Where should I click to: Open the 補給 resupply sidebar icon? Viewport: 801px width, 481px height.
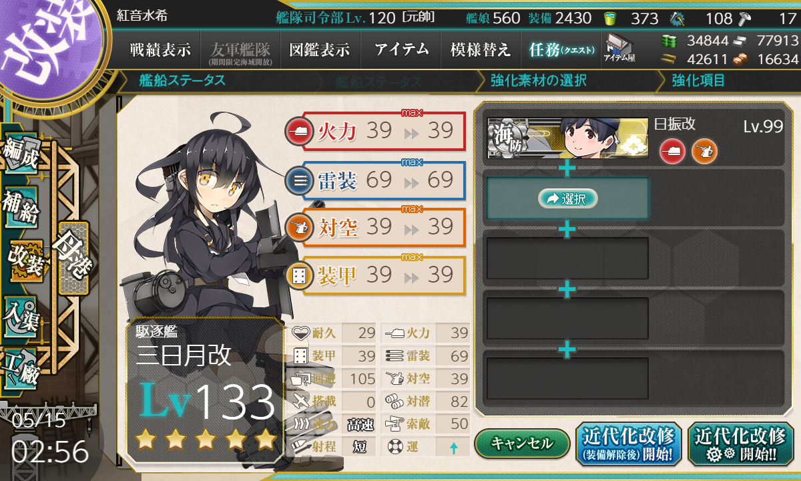(21, 208)
